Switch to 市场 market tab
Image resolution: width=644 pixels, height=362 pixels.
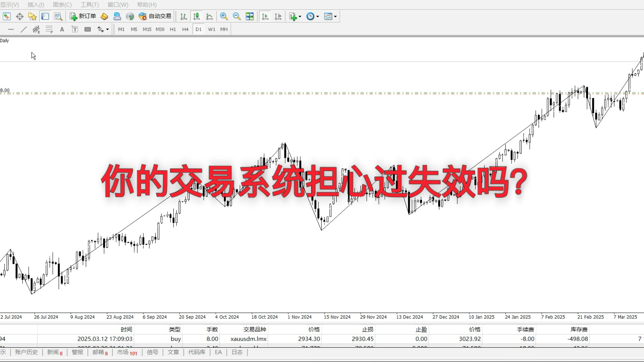[x=127, y=352]
